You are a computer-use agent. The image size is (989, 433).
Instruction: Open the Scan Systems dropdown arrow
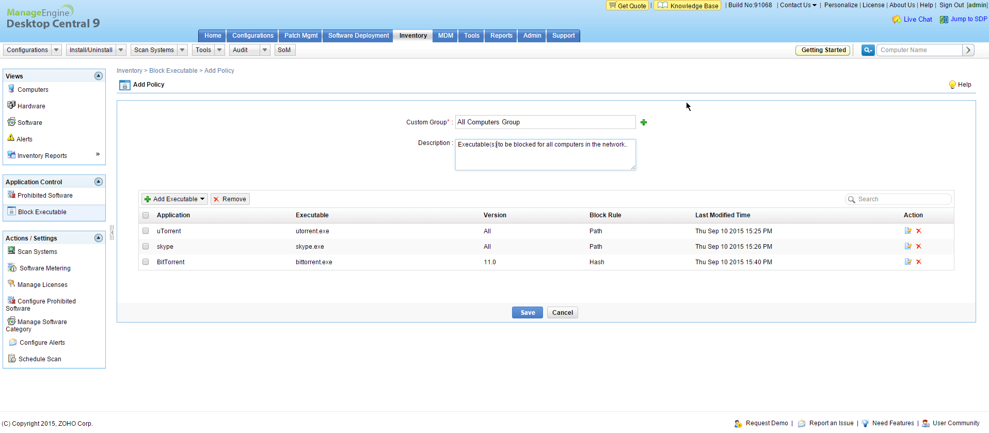pyautogui.click(x=182, y=50)
